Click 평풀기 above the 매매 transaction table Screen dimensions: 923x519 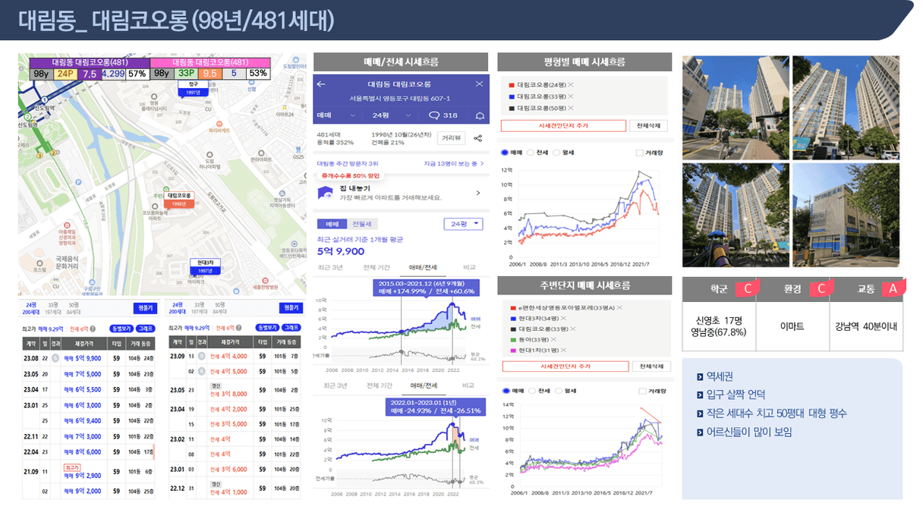[x=145, y=307]
